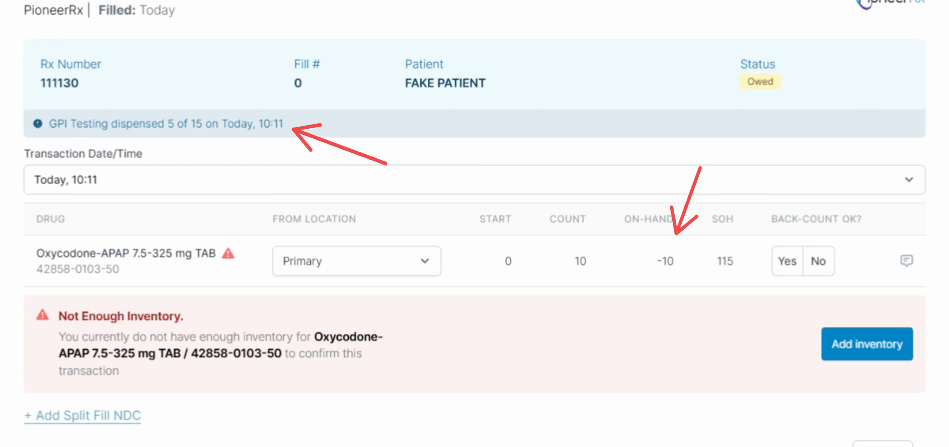
Task: Open the Primary location dropdown
Action: coord(357,261)
